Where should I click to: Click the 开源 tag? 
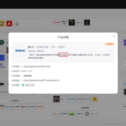coord(53,47)
